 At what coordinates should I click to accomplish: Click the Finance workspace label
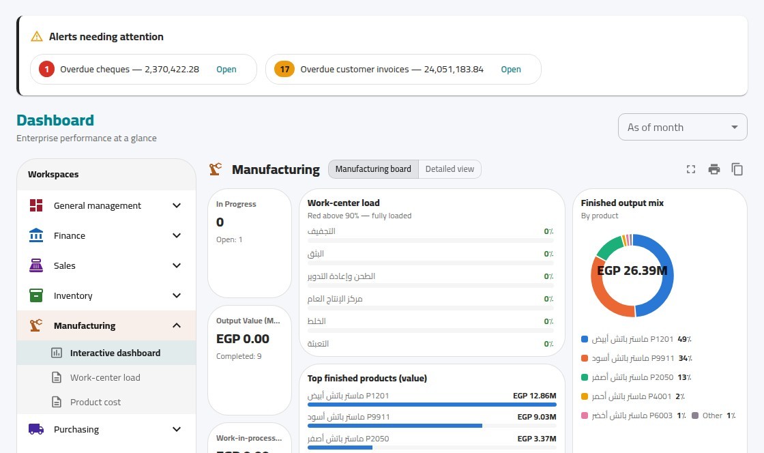(70, 235)
